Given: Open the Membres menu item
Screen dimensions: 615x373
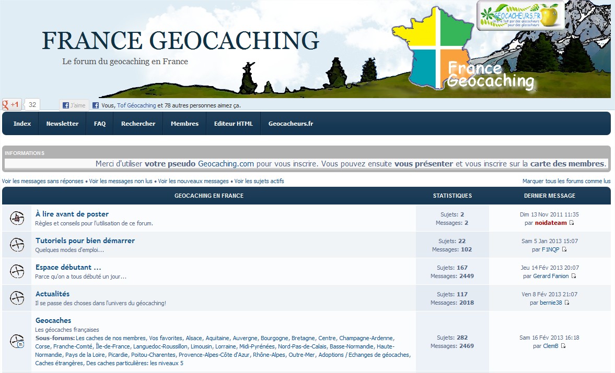Looking at the screenshot, I should (x=185, y=124).
